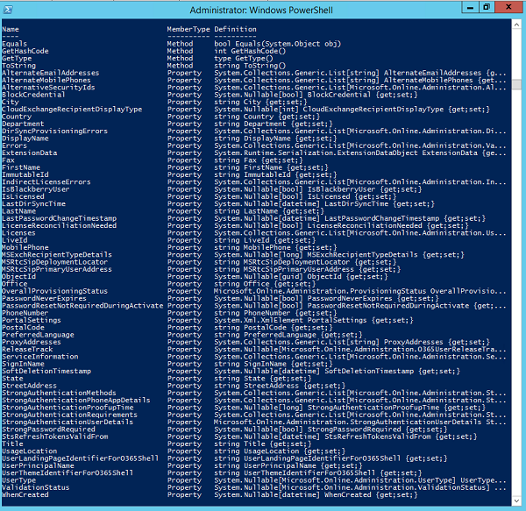Click the Definition column header
This screenshot has height=511, width=526.
(235, 29)
